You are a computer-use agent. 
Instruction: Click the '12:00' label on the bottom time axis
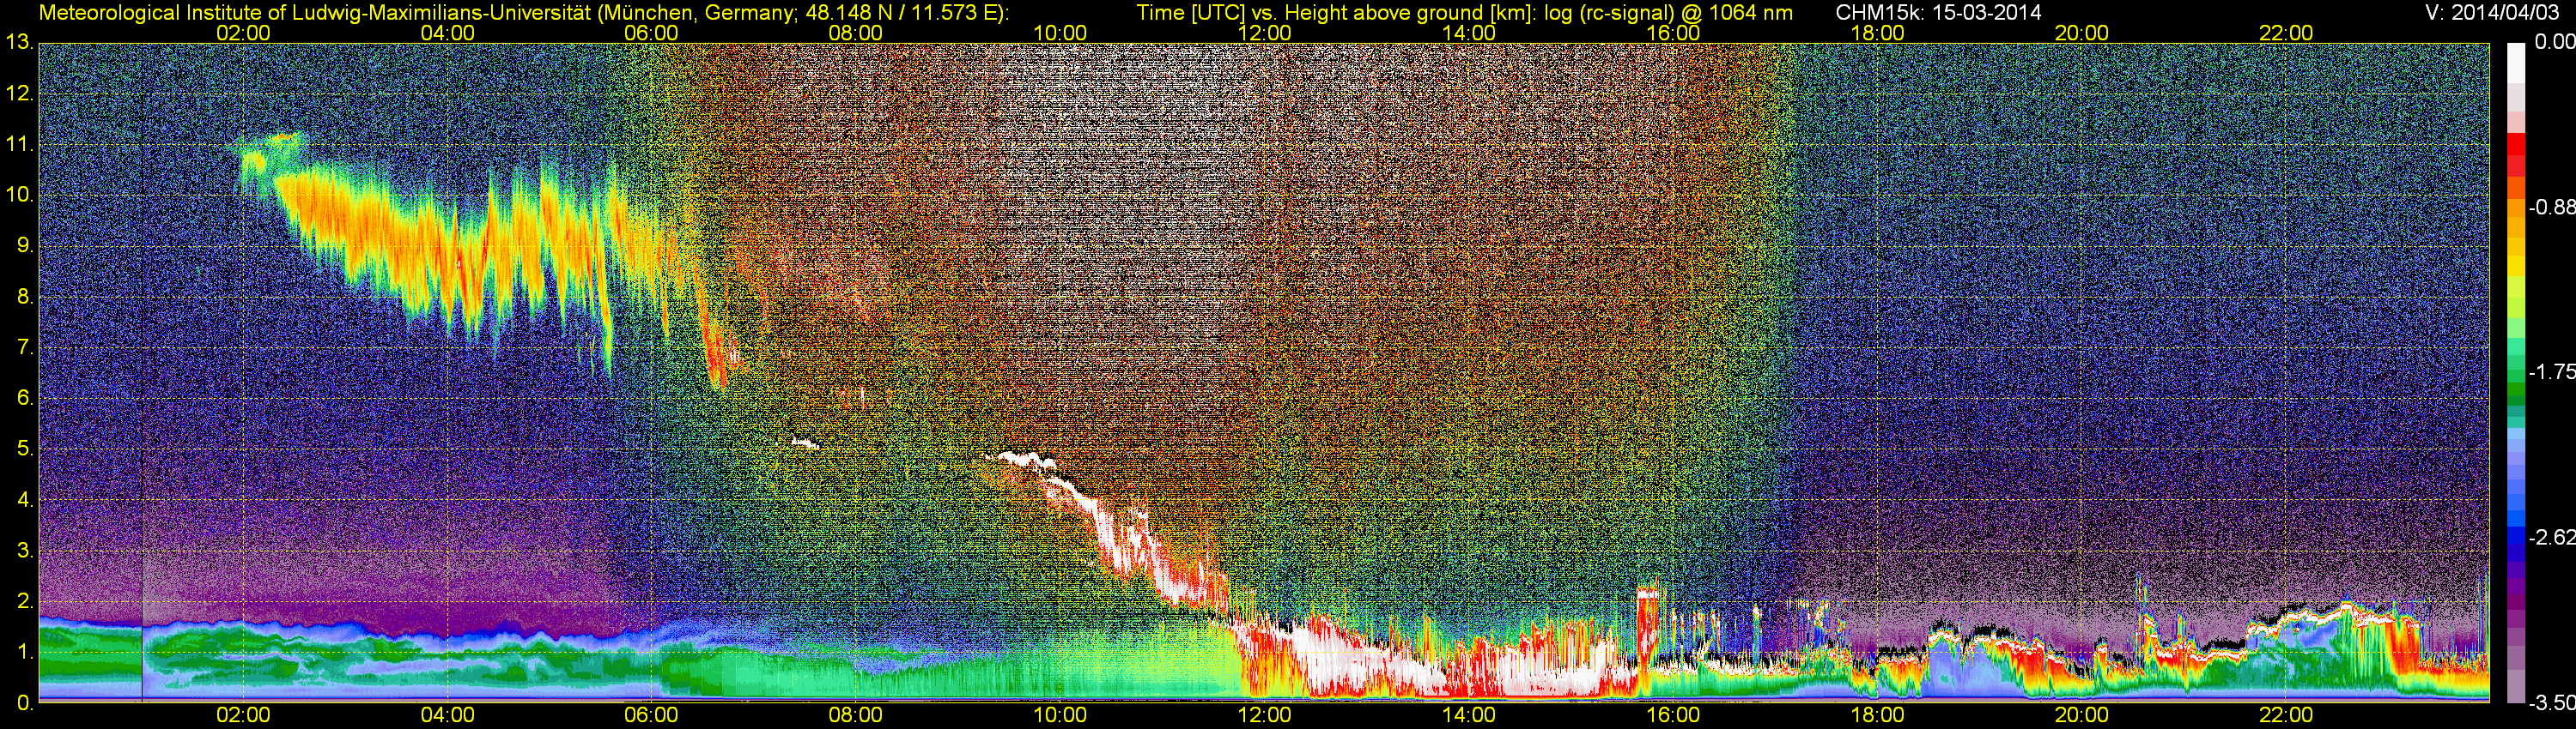1264,715
